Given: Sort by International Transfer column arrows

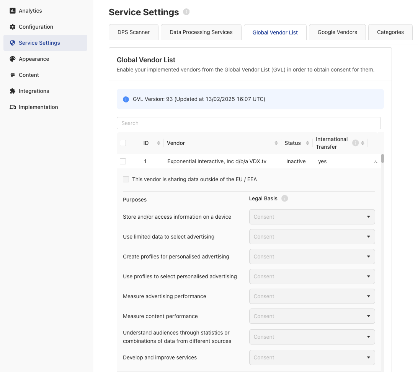Looking at the screenshot, I should [x=362, y=143].
